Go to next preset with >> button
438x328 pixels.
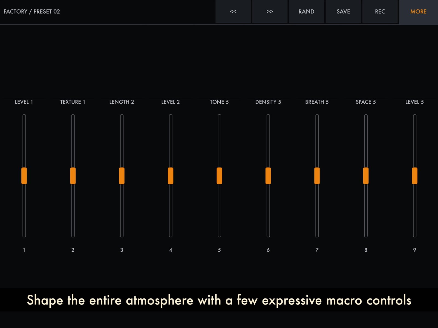tap(270, 11)
